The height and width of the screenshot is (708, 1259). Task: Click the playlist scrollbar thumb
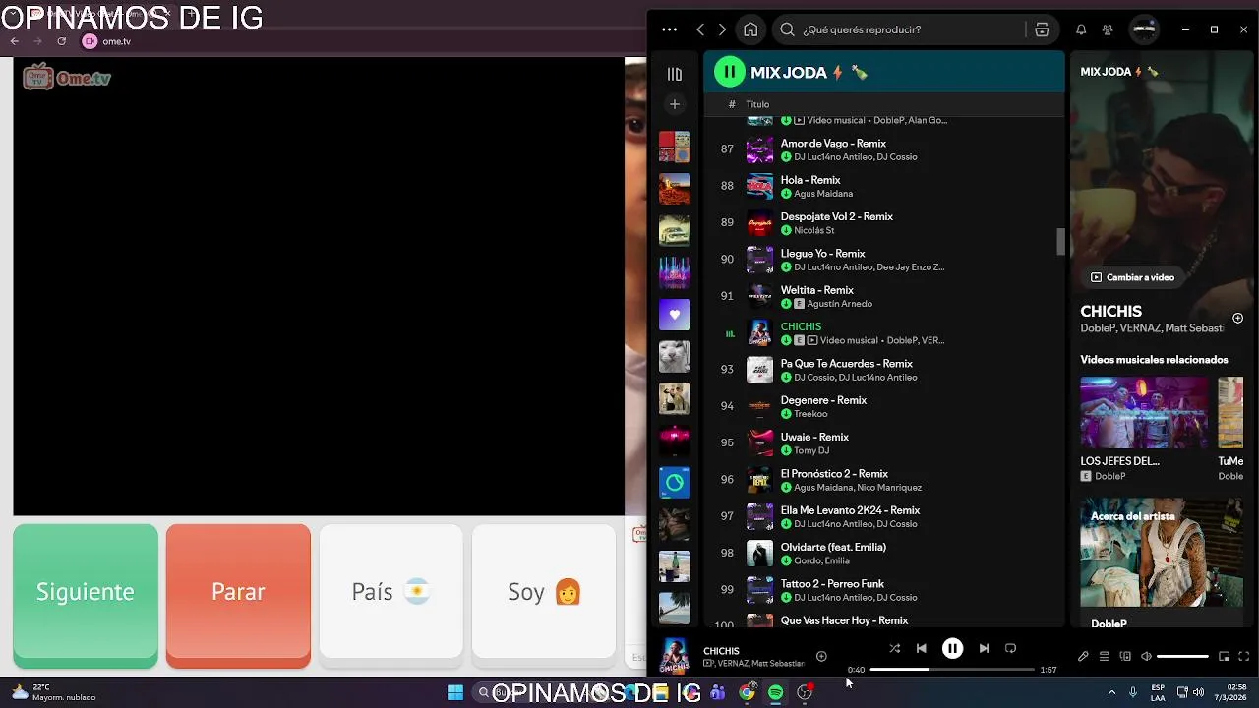[x=1061, y=241]
